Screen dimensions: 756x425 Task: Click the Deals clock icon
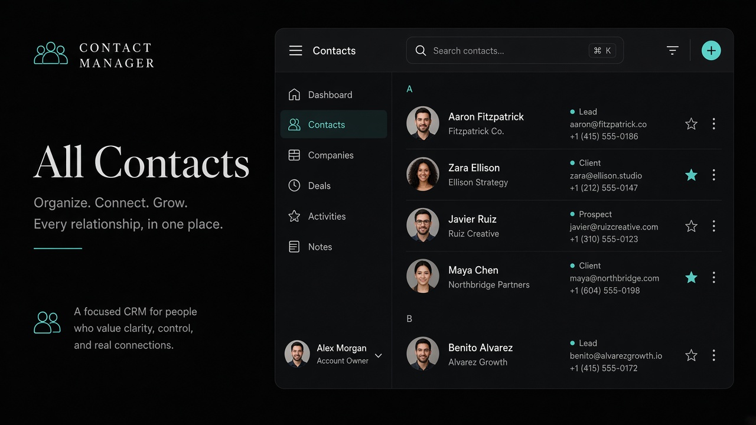(294, 185)
